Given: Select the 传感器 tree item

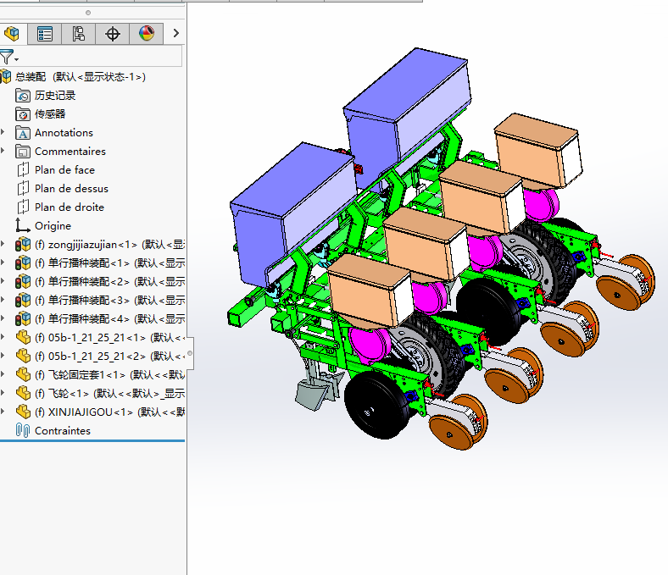Looking at the screenshot, I should (50, 114).
